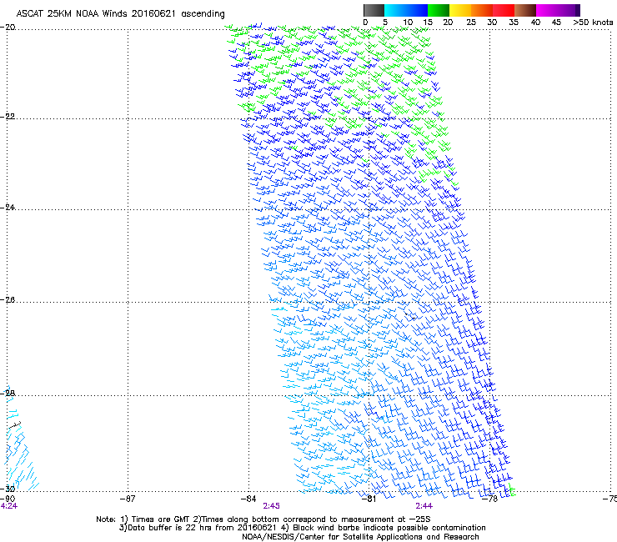Click the -87 longitude axis label
Screen dimensions: 617x542
(128, 499)
